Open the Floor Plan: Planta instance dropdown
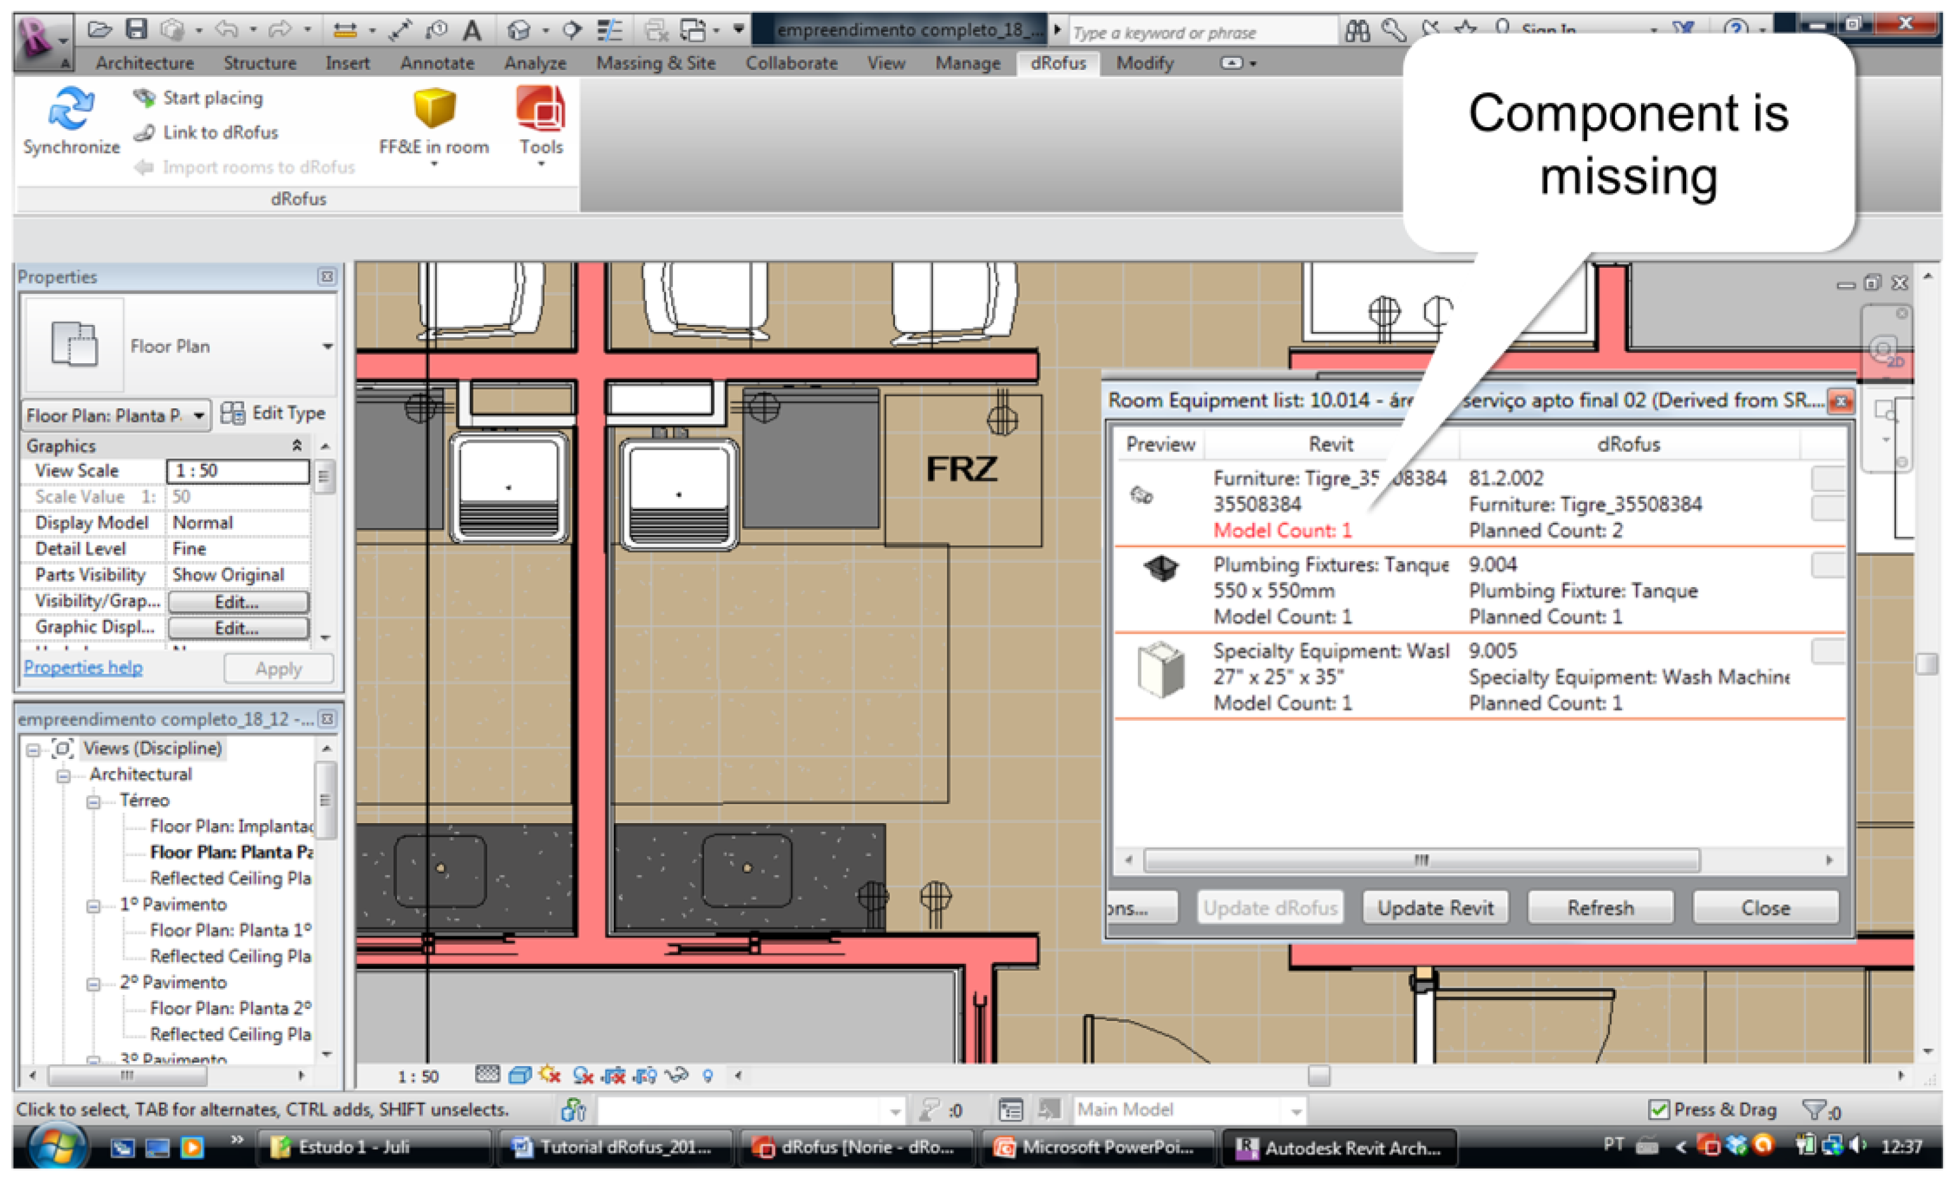The width and height of the screenshot is (1954, 1180). (x=200, y=415)
